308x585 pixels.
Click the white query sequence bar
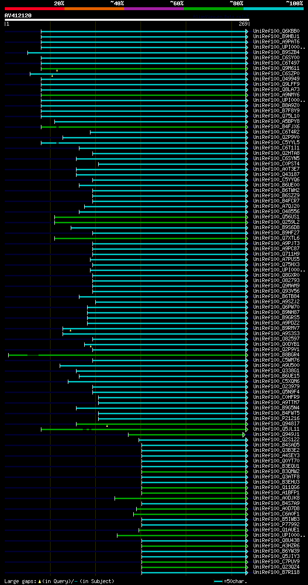click(x=127, y=20)
